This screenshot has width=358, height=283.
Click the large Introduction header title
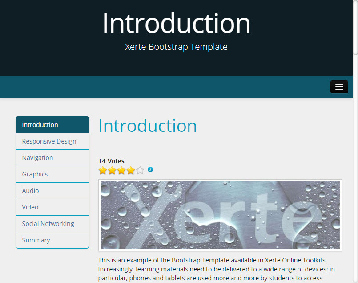coord(176,23)
